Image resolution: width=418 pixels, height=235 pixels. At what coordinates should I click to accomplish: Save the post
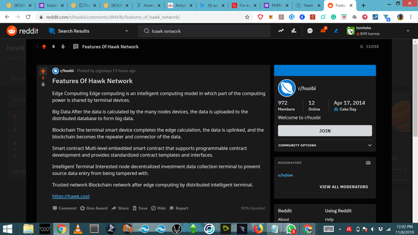pyautogui.click(x=140, y=208)
